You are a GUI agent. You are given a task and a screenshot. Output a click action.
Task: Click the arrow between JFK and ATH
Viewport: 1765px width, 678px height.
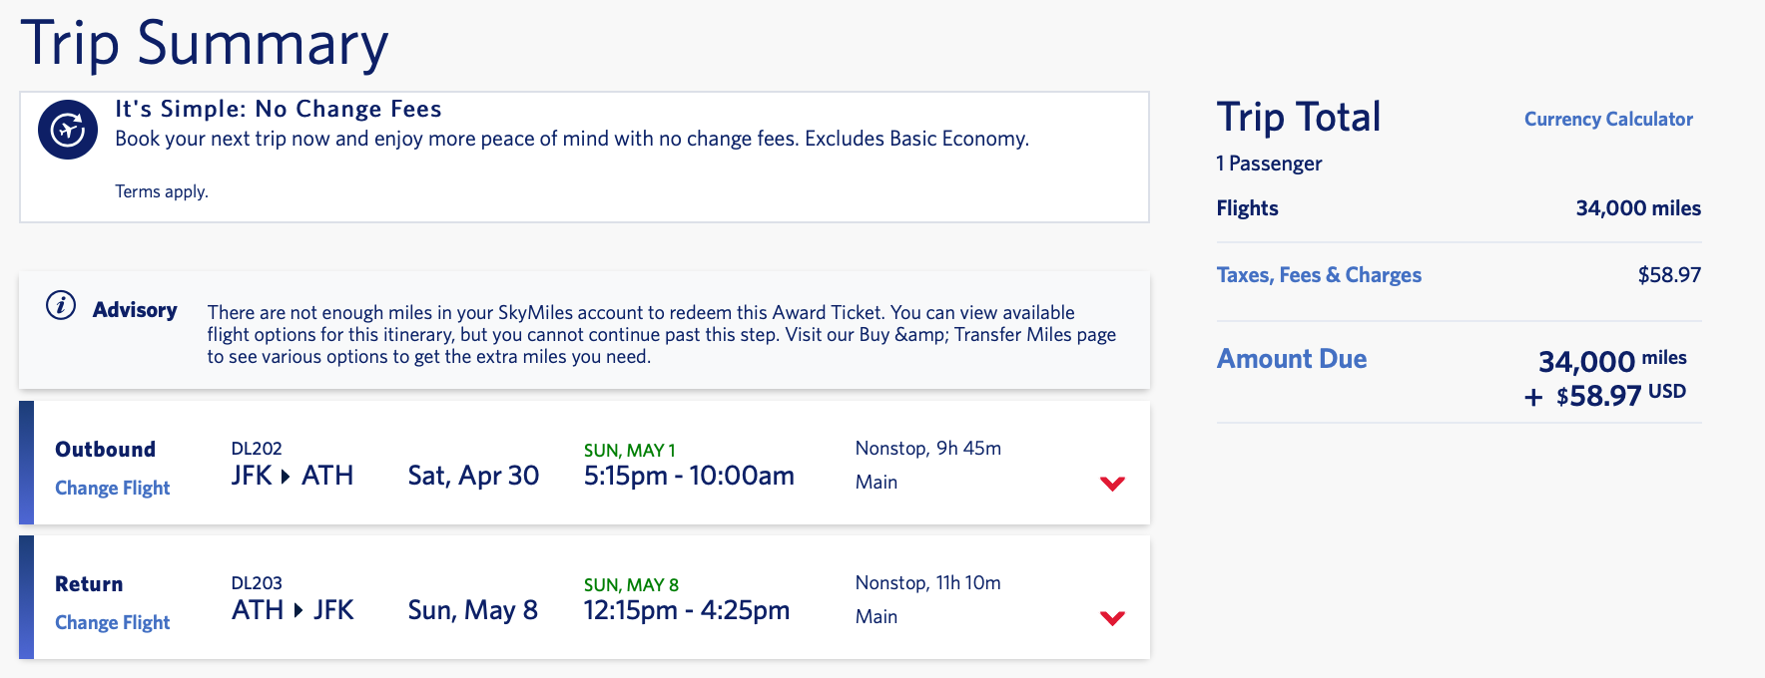coord(286,477)
